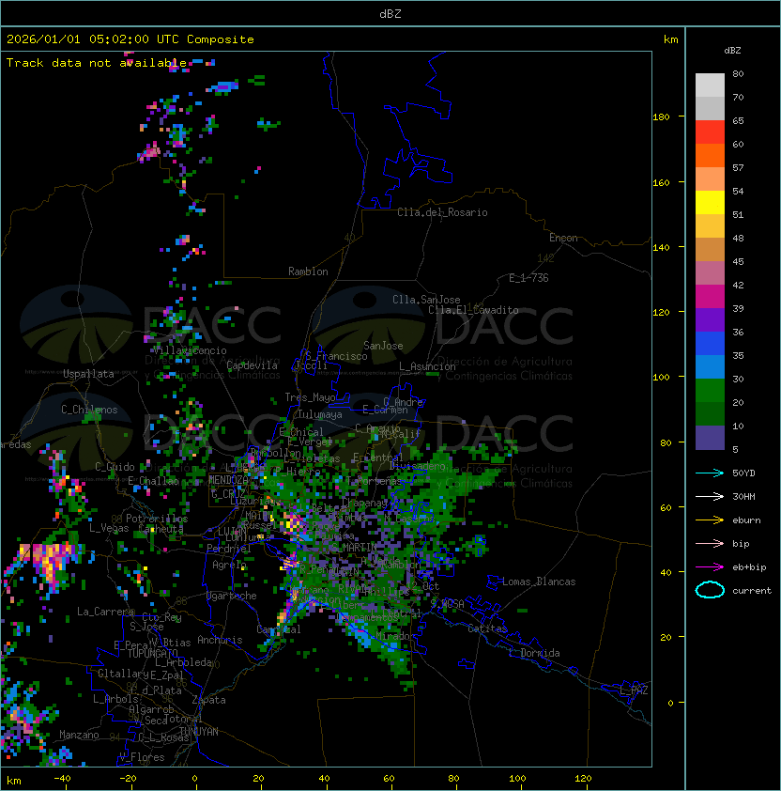This screenshot has width=781, height=791.
Task: Click the TUNUYAN label
Action: pos(198,732)
